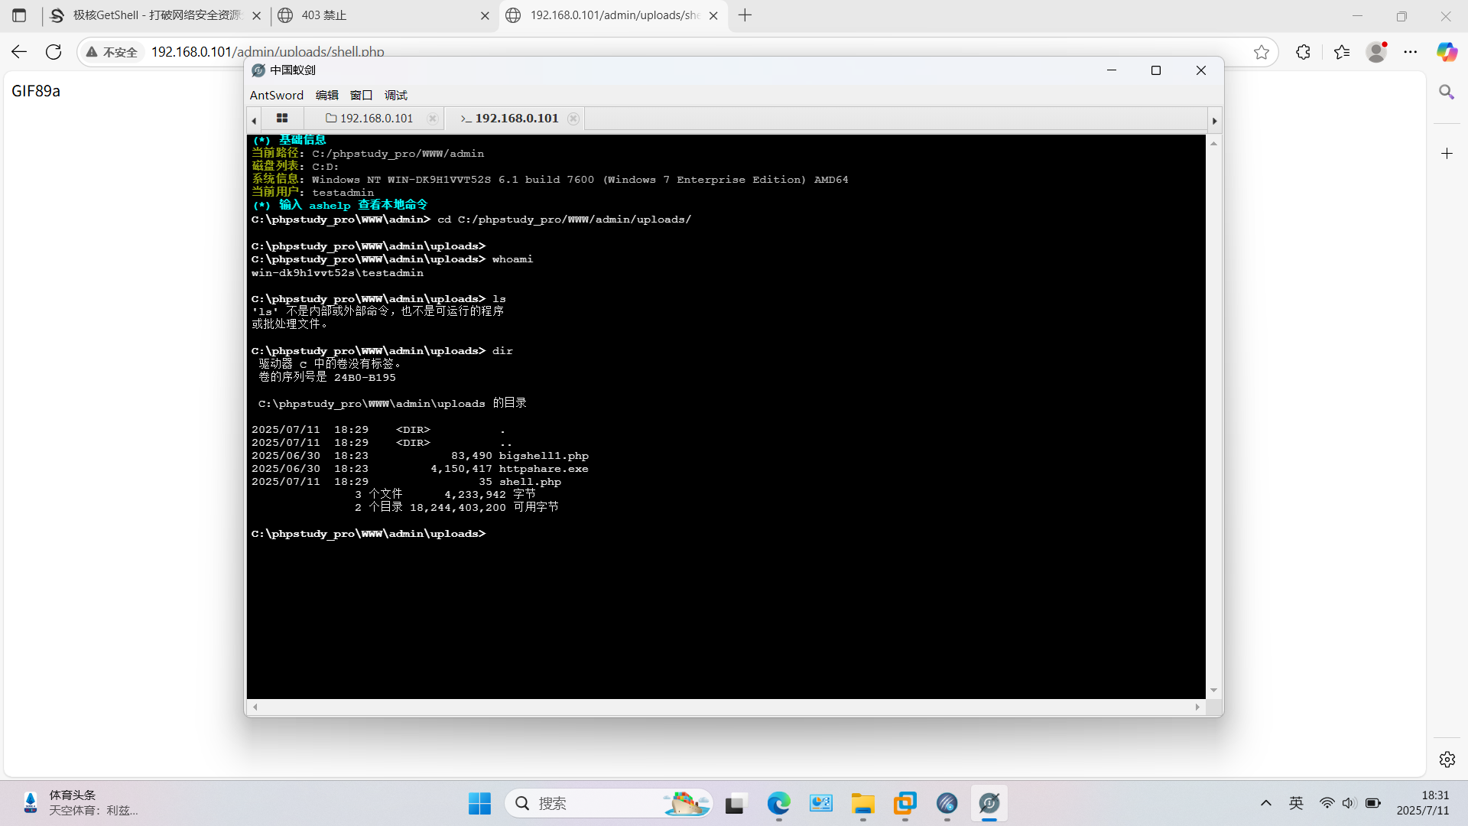The height and width of the screenshot is (826, 1468).
Task: Close the 192.168.0.101 file manager tab
Action: pos(433,119)
